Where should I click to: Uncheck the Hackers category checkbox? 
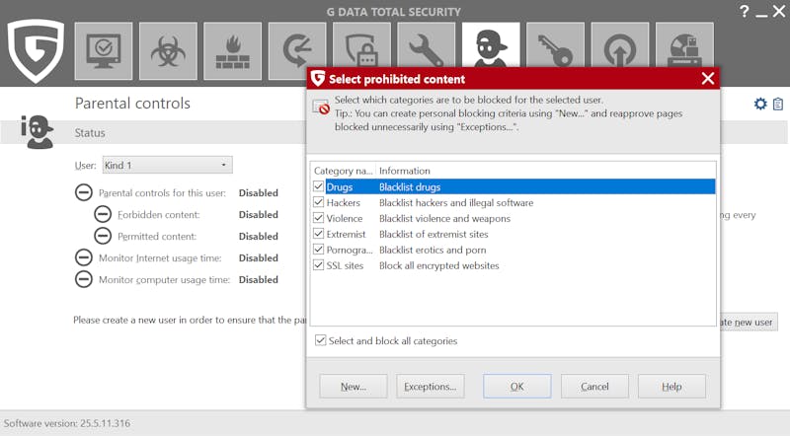[318, 202]
